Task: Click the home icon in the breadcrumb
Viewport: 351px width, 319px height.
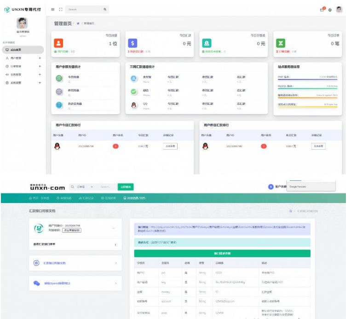Action: coord(78,23)
